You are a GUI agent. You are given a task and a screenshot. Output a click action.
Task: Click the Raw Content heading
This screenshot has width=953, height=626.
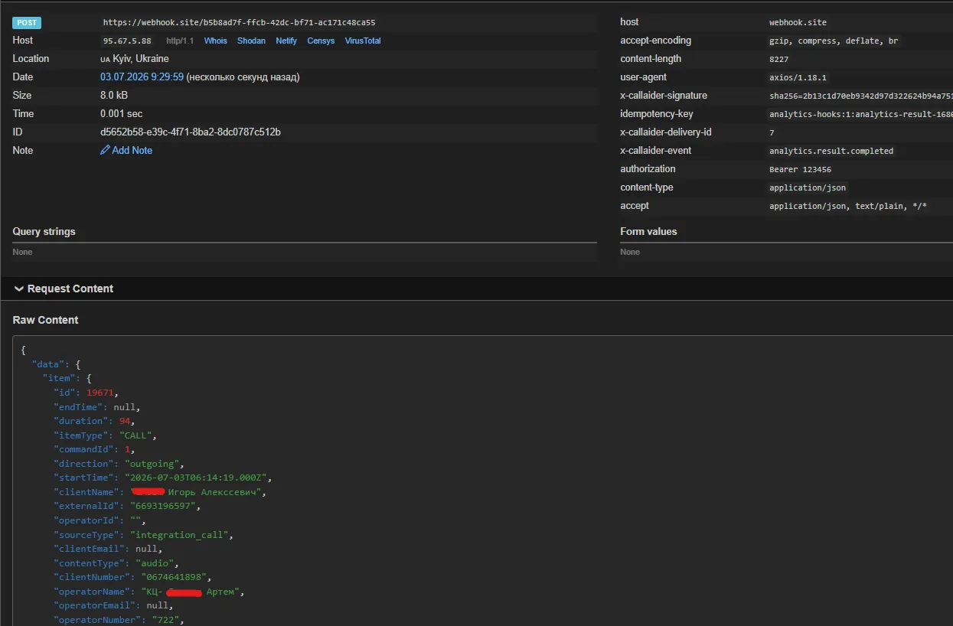pos(45,320)
